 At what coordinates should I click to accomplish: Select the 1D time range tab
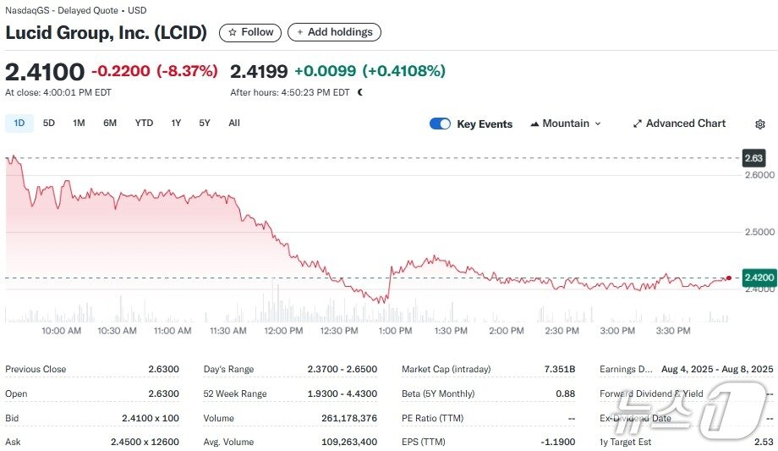click(19, 123)
